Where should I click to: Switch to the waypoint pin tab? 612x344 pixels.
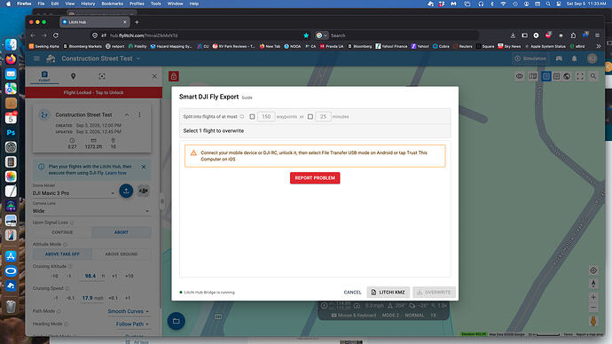tap(73, 76)
